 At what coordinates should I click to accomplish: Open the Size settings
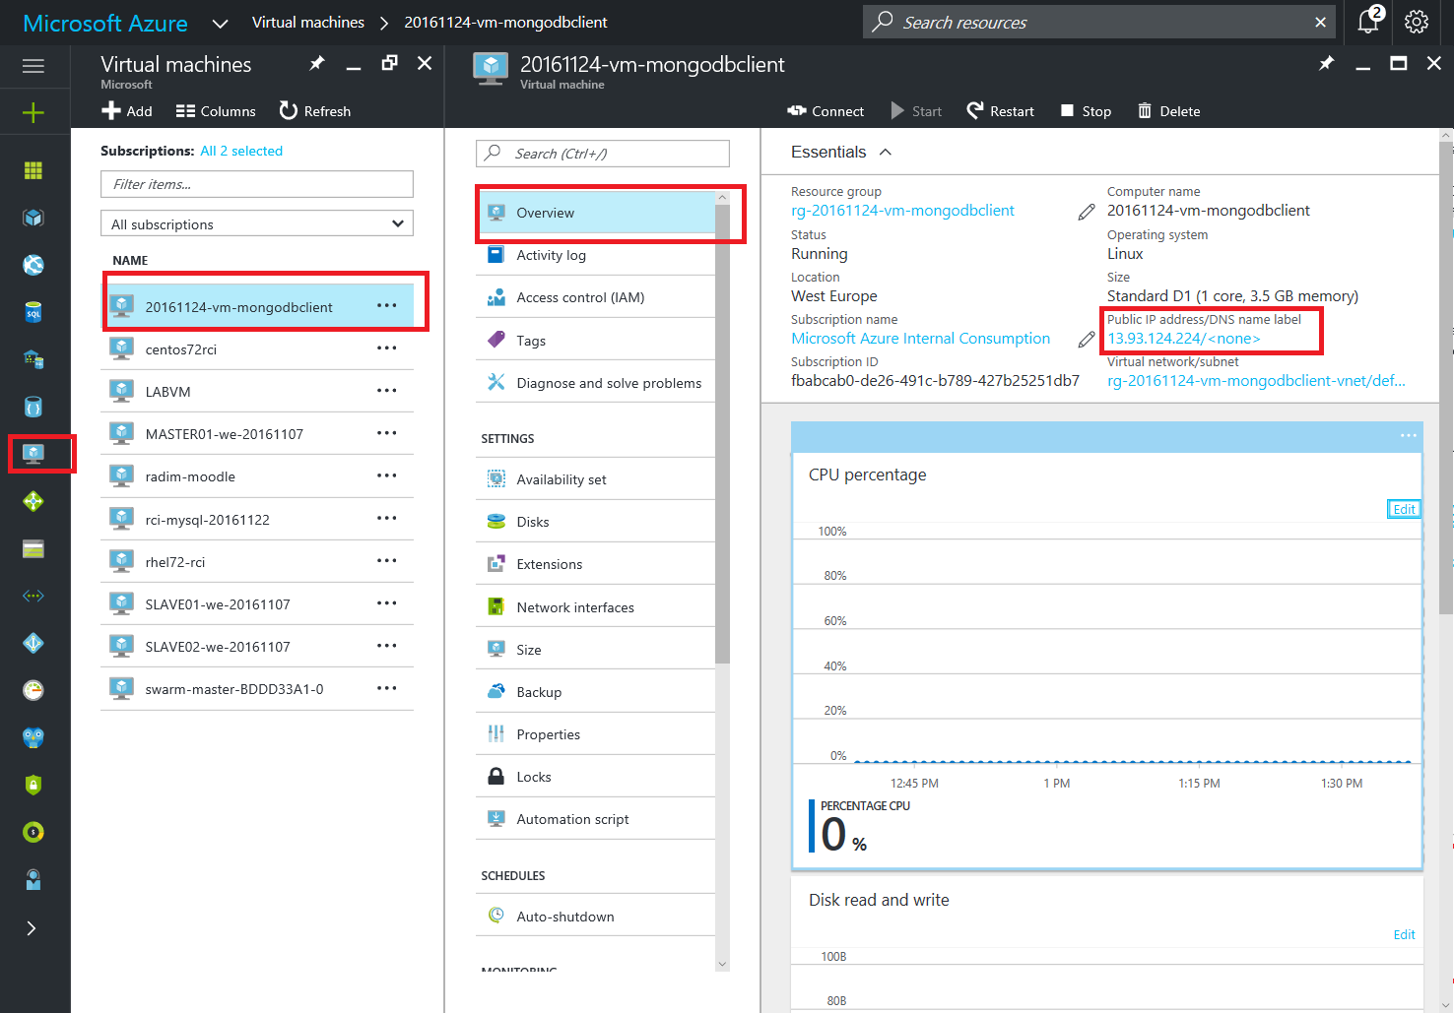[x=596, y=650]
